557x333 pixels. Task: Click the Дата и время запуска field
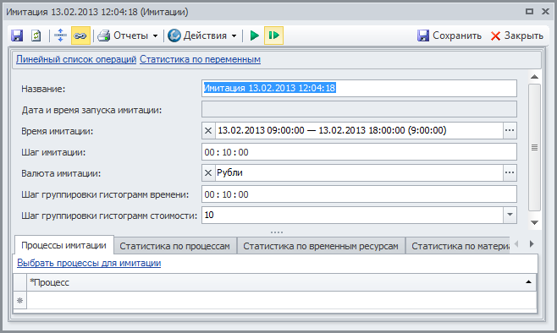click(359, 109)
